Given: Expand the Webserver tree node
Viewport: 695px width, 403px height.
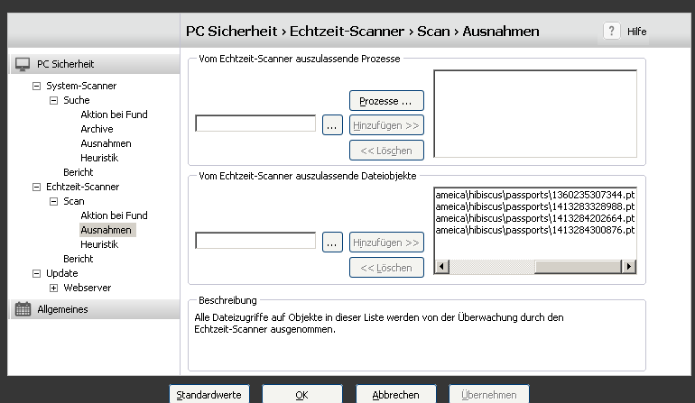Looking at the screenshot, I should click(x=53, y=288).
